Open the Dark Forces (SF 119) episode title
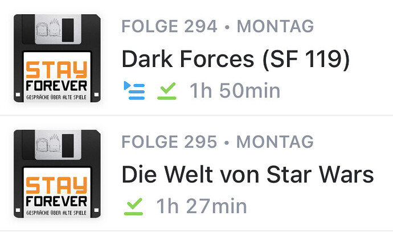 click(235, 59)
